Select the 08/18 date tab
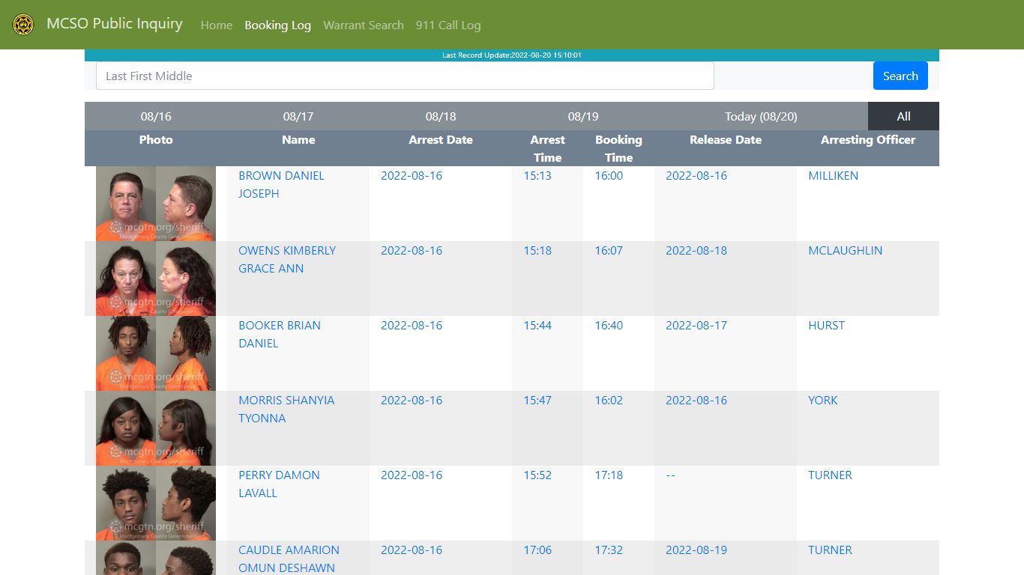 [x=441, y=116]
